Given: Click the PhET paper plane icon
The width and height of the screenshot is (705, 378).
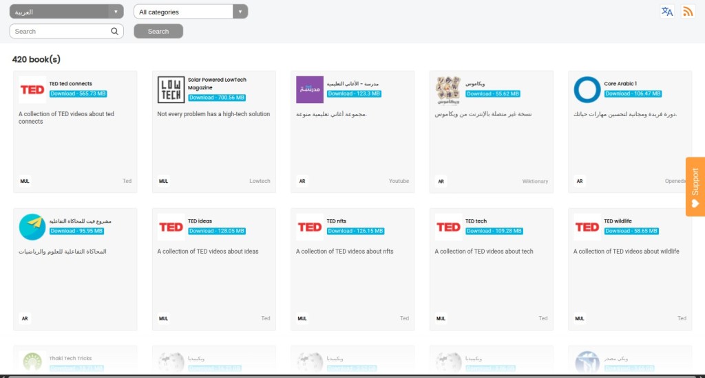Looking at the screenshot, I should click(x=32, y=227).
